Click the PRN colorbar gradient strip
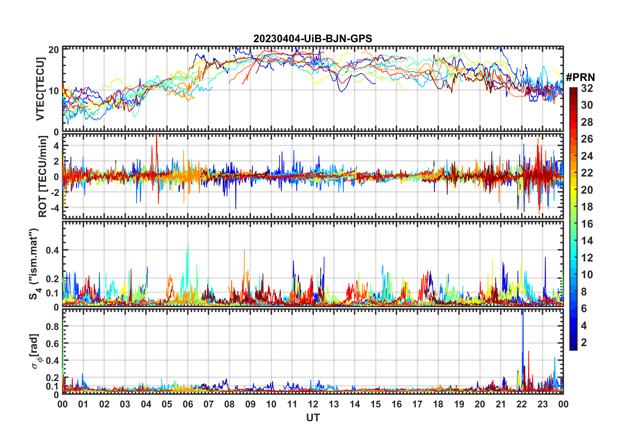Image resolution: width=626 pixels, height=438 pixels. (573, 219)
